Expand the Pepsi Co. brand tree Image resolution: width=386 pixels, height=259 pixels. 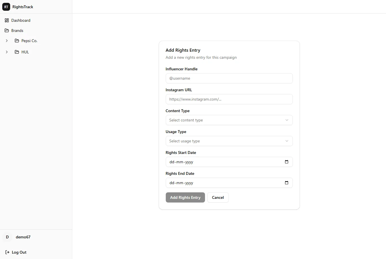pyautogui.click(x=7, y=41)
